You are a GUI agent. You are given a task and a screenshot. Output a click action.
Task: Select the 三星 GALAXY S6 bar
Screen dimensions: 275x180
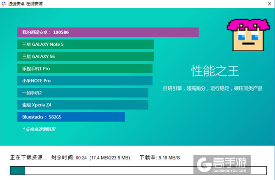(x=85, y=56)
